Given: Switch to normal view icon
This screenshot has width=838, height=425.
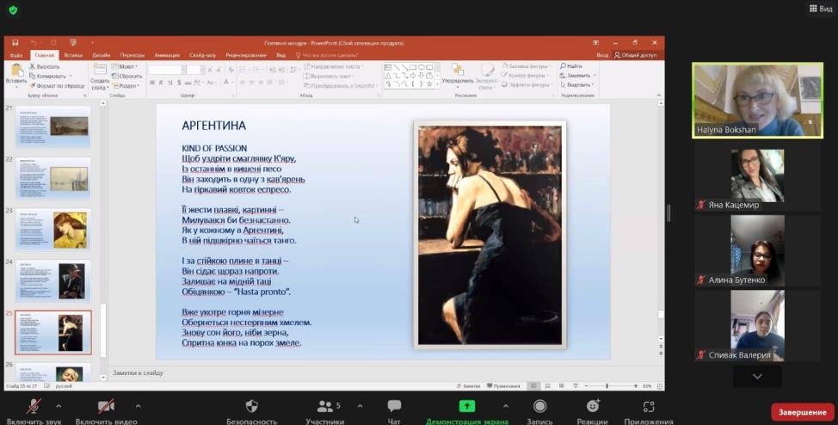Looking at the screenshot, I should (x=533, y=385).
